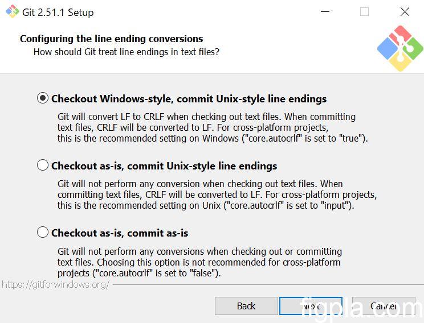This screenshot has height=323, width=424.
Task: Select the Checkout Windows-style, commit Unix-style radio button
Action: (x=43, y=98)
